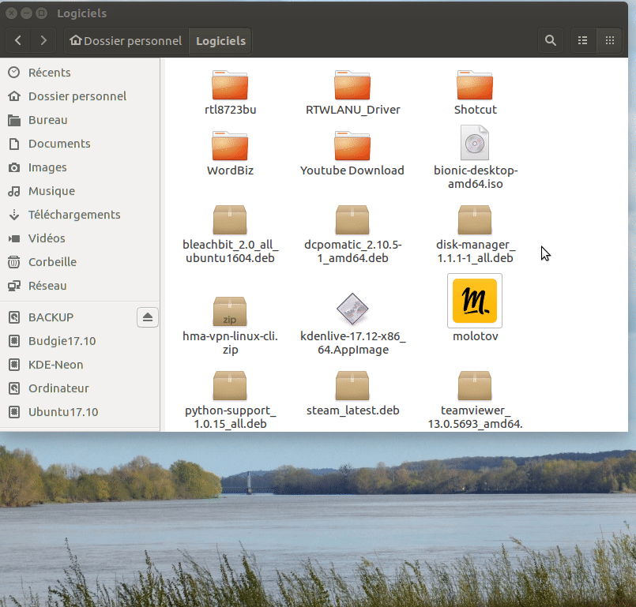Select the Youtube Download folder
Viewport: 636px width, 607px height.
click(352, 153)
